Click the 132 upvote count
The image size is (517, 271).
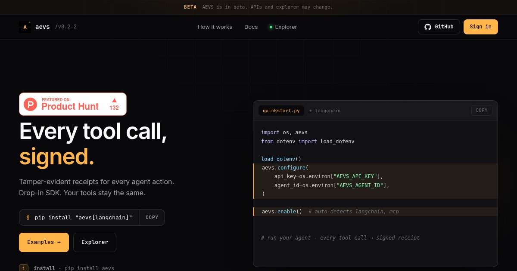pos(114,108)
